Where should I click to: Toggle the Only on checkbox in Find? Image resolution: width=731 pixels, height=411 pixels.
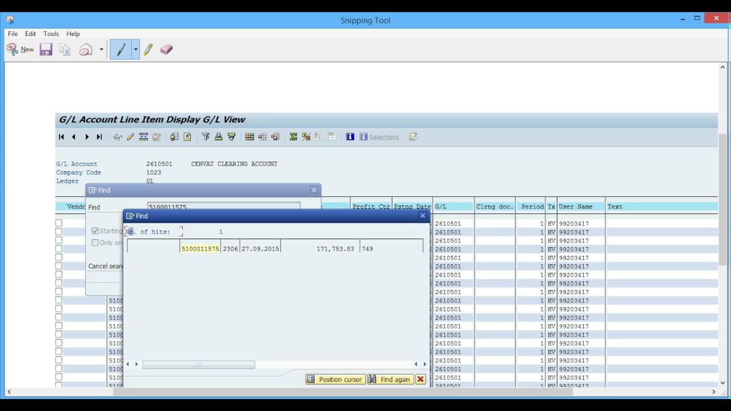pyautogui.click(x=95, y=243)
